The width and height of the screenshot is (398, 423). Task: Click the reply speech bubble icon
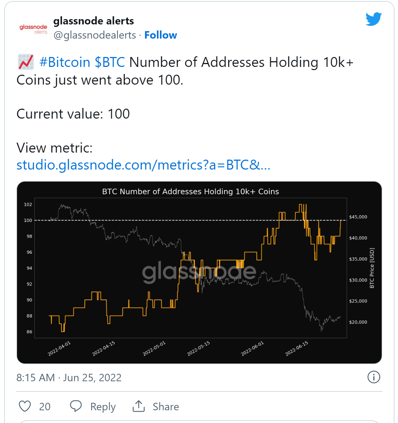coord(76,406)
